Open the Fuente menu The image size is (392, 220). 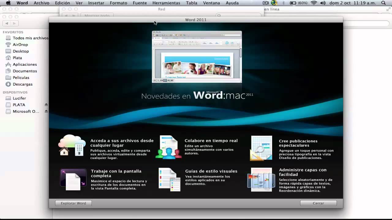140,3
